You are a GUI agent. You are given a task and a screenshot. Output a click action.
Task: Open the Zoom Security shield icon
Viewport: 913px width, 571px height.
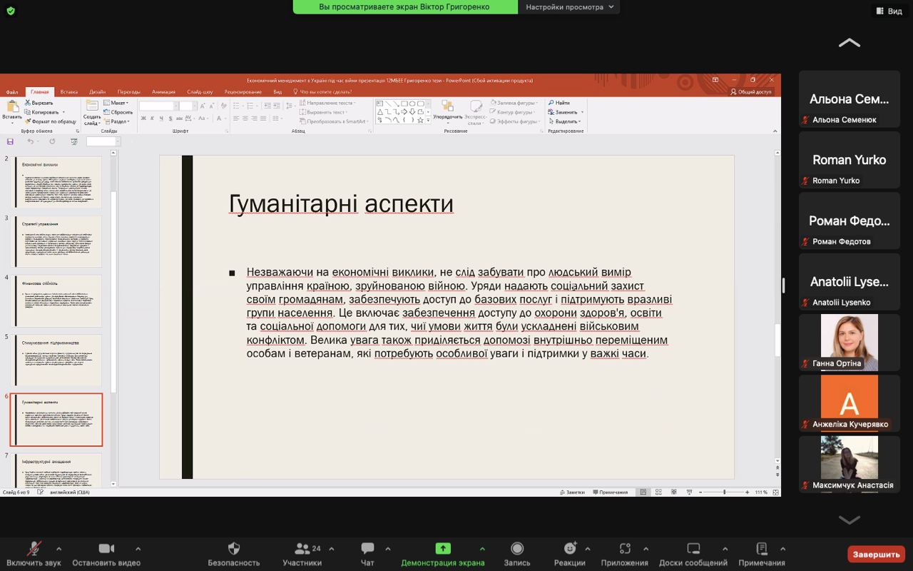point(233,548)
